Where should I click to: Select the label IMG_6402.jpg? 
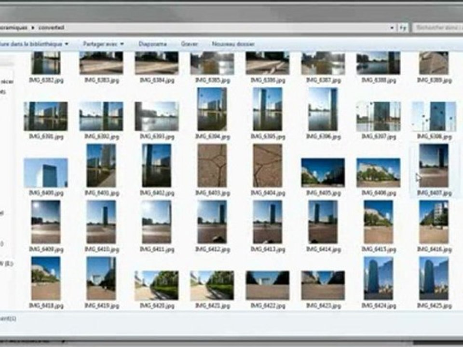[157, 193]
